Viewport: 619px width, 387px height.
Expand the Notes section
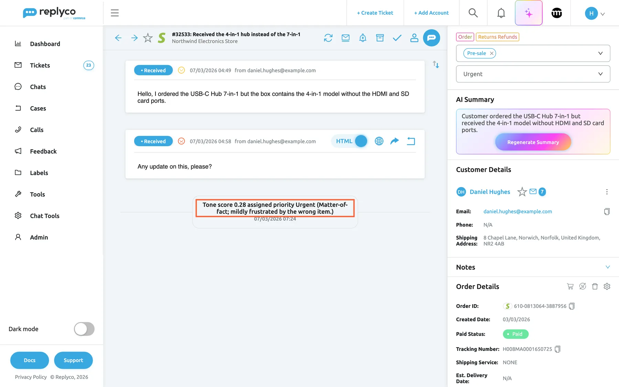click(x=607, y=267)
